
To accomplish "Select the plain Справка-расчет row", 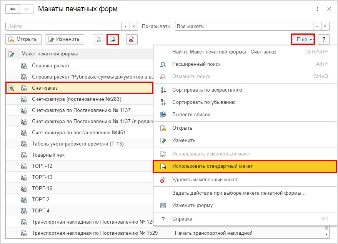I will pyautogui.click(x=79, y=65).
